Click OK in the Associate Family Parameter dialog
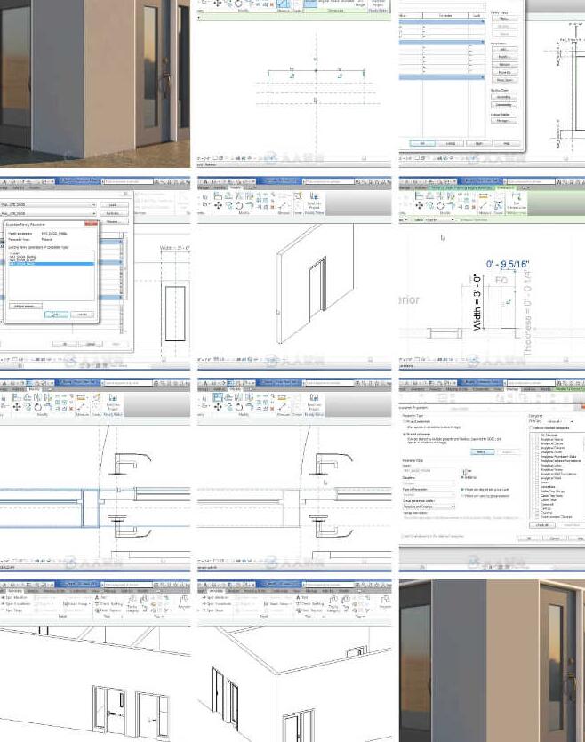 pos(55,314)
